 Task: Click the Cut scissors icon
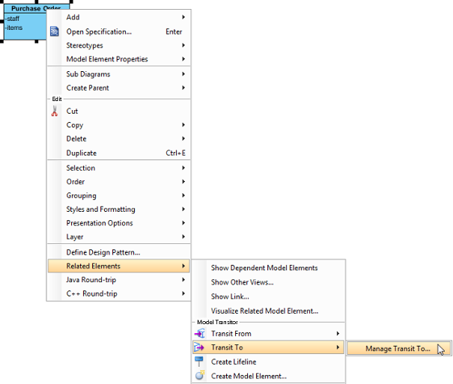55,111
